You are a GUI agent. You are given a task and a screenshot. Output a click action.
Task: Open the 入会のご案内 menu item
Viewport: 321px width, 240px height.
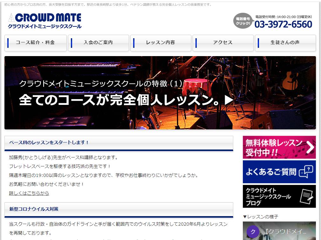click(x=98, y=43)
